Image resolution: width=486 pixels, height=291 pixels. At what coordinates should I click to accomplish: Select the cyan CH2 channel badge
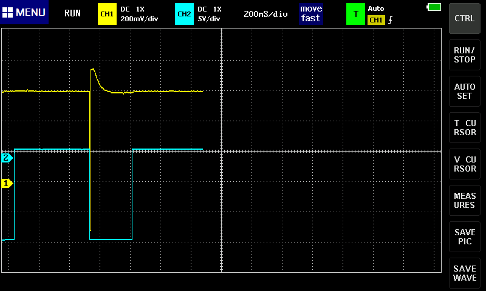point(184,13)
